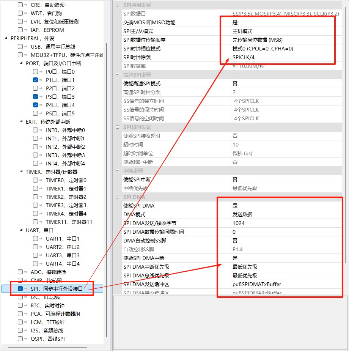Click the tree panel horizontal scrollbar
The height and width of the screenshot is (351, 349).
pos(47,347)
